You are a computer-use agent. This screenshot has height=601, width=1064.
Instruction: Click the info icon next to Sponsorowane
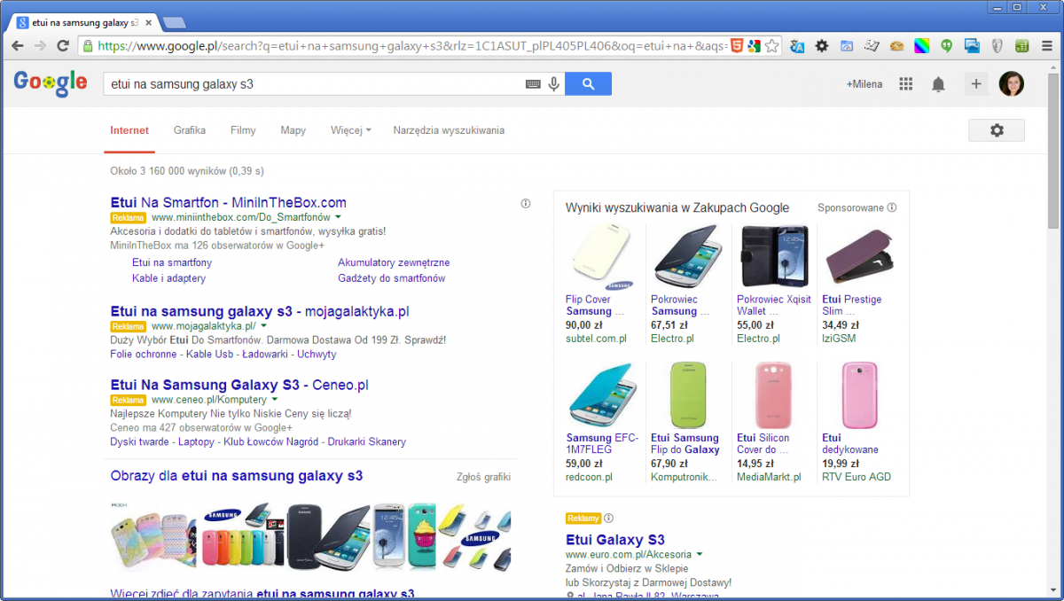(892, 207)
